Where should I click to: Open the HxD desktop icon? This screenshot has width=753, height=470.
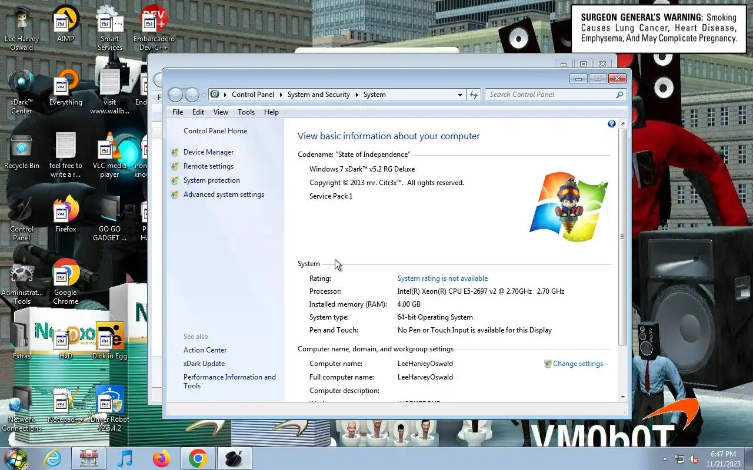coord(65,342)
